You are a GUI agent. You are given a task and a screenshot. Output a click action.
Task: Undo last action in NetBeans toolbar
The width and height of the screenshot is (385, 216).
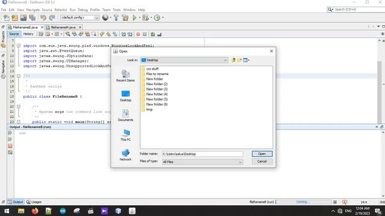43,17
